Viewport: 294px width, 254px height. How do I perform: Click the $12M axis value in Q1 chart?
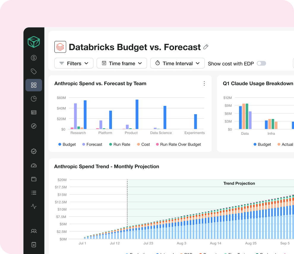point(227,98)
